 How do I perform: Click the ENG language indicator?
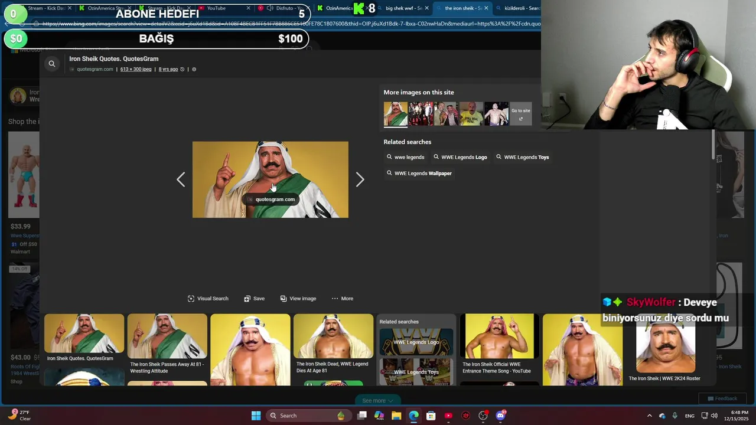click(690, 416)
